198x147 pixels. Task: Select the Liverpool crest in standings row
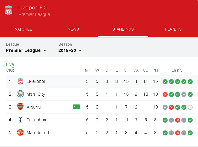point(20,81)
